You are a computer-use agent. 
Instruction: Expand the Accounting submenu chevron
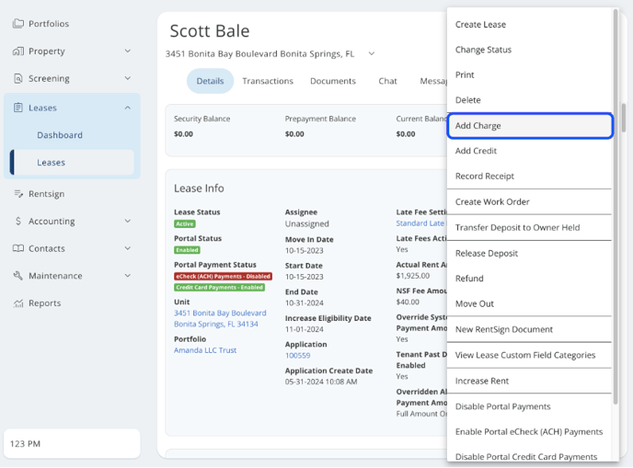(128, 222)
